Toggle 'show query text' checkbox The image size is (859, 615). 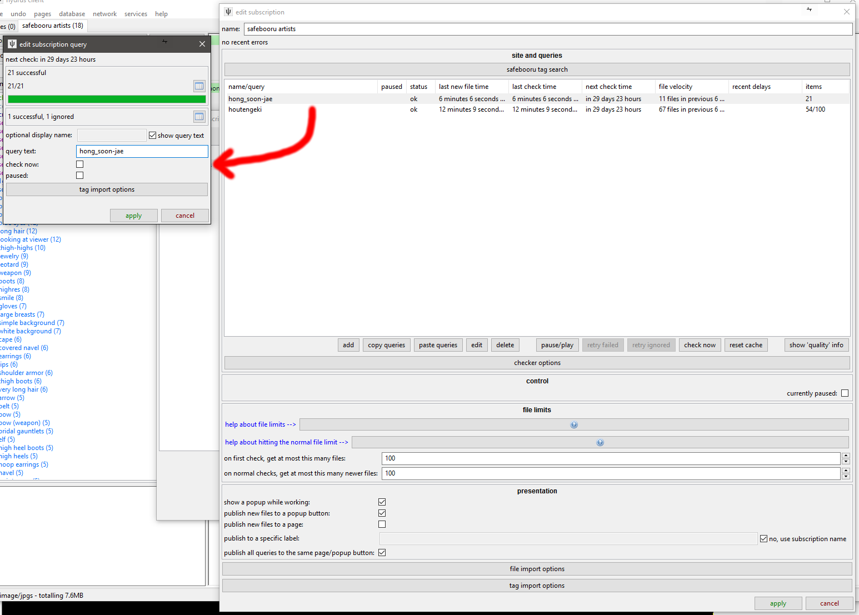coord(153,136)
